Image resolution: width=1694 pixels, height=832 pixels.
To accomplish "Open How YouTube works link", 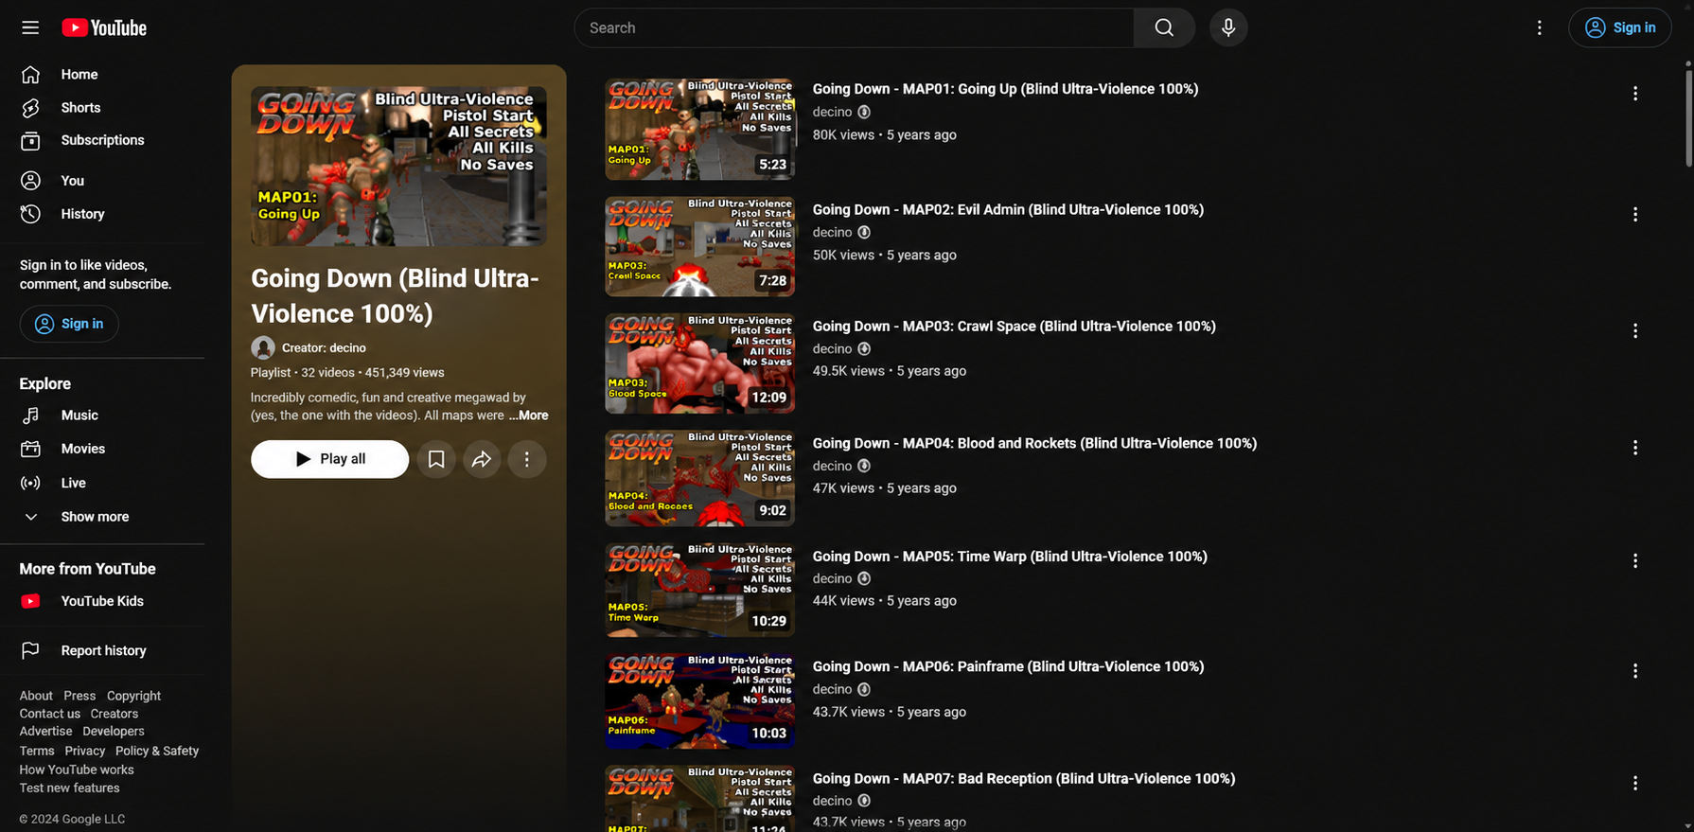I will [x=77, y=770].
